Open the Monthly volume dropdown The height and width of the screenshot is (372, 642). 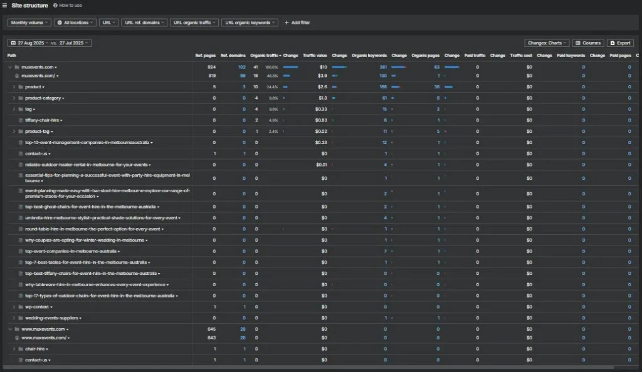click(x=29, y=23)
